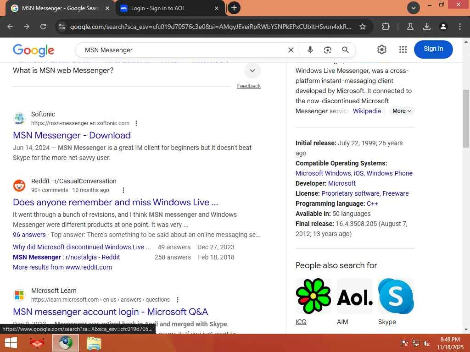The image size is (470, 352).
Task: Expand What is MSN web Messenger question
Action: click(x=252, y=71)
